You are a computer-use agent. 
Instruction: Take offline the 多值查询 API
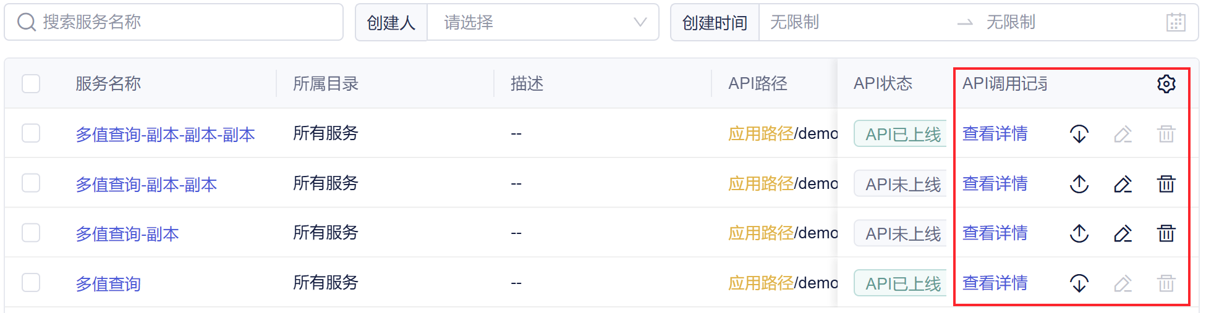[1079, 283]
